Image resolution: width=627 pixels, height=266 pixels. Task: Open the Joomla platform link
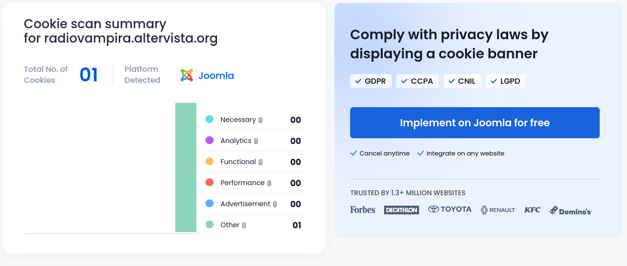click(x=216, y=76)
